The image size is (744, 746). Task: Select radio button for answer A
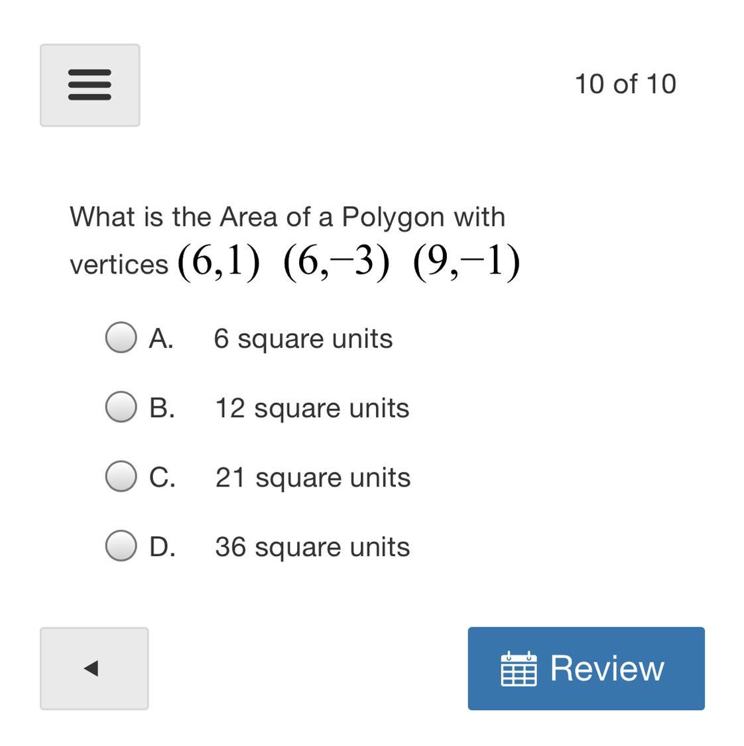click(121, 338)
